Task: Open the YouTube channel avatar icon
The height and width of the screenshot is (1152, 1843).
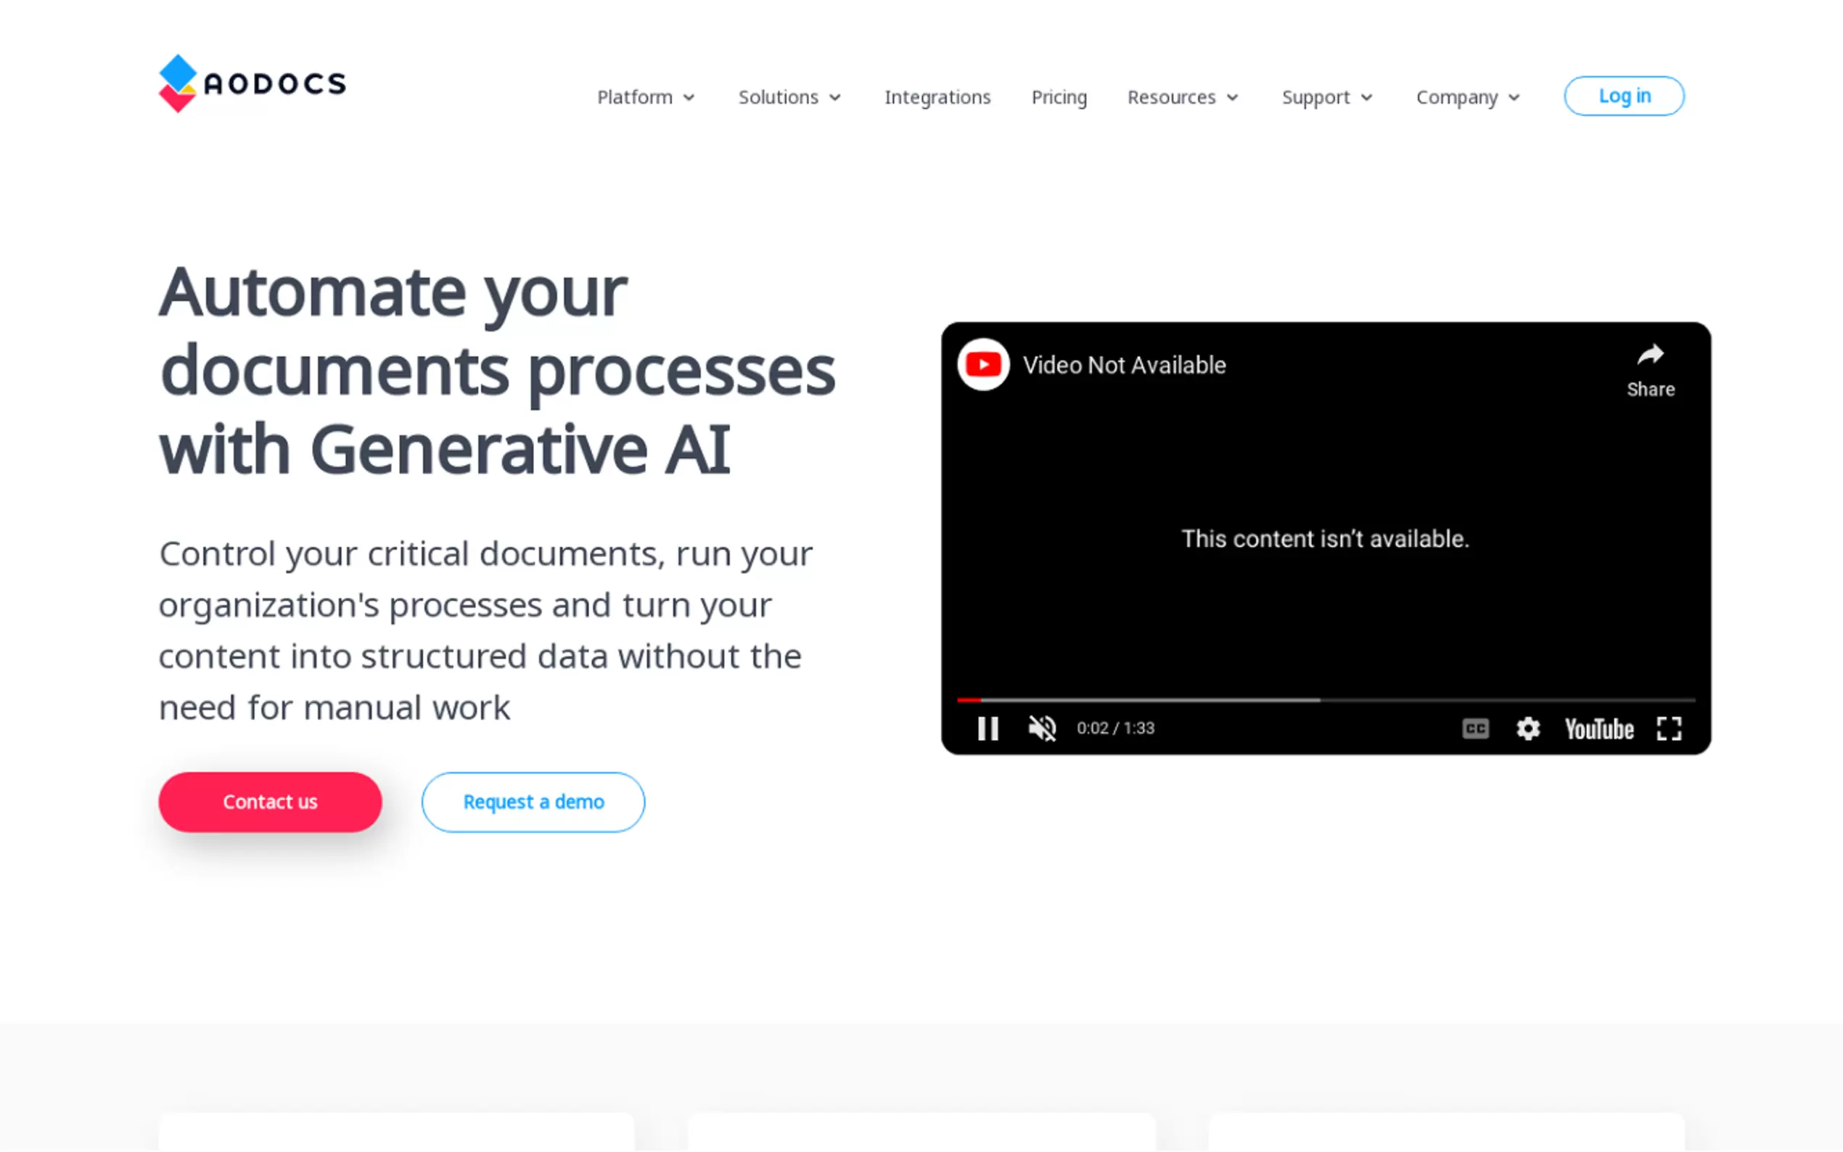Action: pos(983,365)
